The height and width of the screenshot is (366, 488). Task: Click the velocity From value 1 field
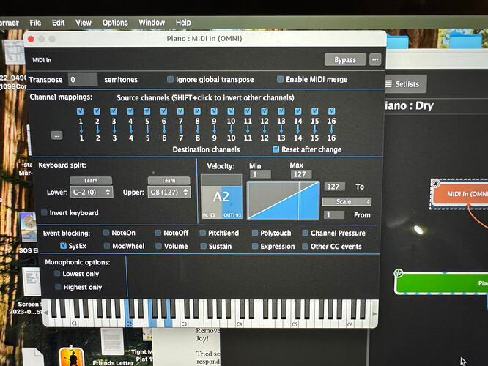(334, 215)
